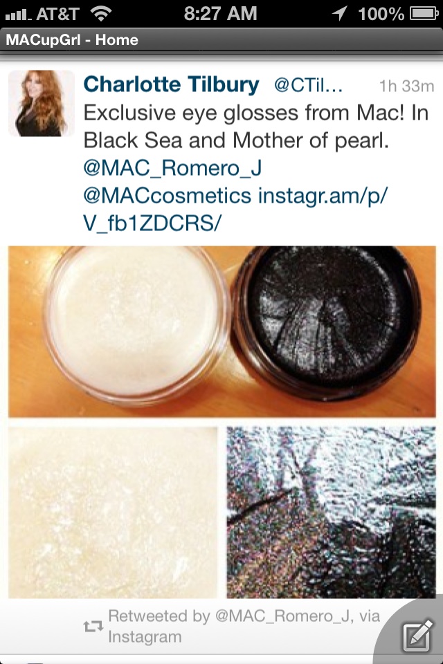Screen dimensions: 443x664
Task: Open the instagr.am photo link
Action: (235, 210)
